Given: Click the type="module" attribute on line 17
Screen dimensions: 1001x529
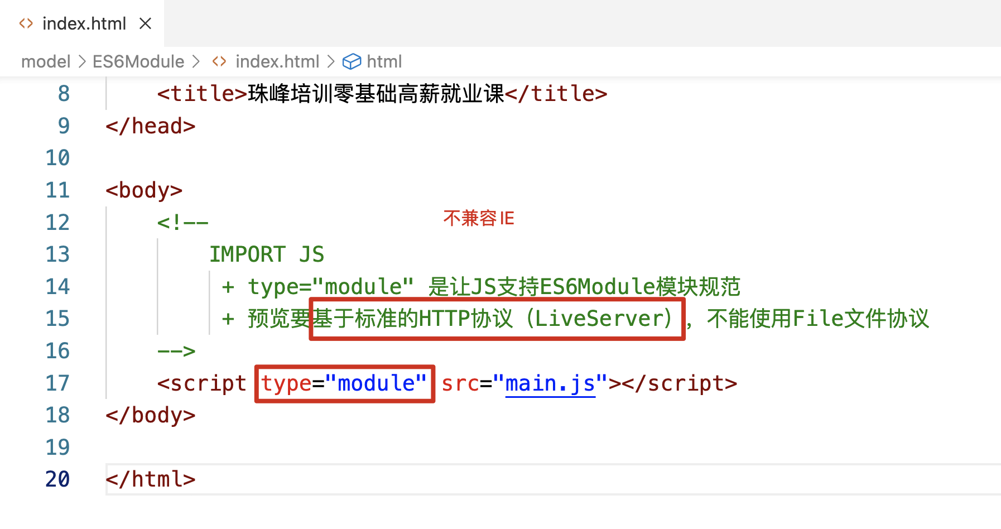Looking at the screenshot, I should 344,383.
